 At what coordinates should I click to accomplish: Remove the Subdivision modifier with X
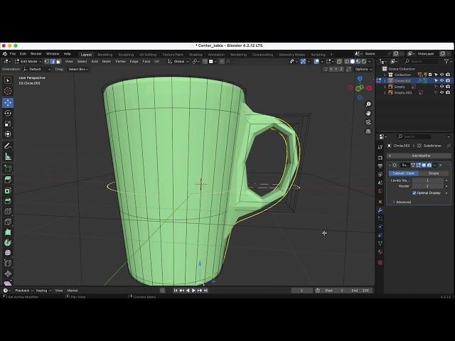point(441,165)
